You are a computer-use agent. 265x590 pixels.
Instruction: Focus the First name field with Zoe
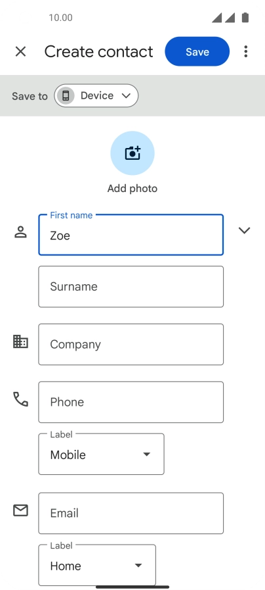pyautogui.click(x=131, y=235)
